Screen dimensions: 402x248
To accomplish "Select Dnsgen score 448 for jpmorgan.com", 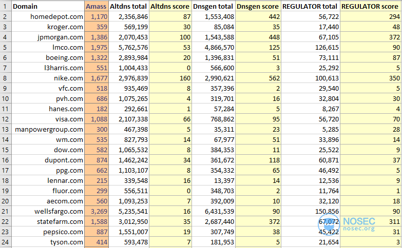I will 258,37.
